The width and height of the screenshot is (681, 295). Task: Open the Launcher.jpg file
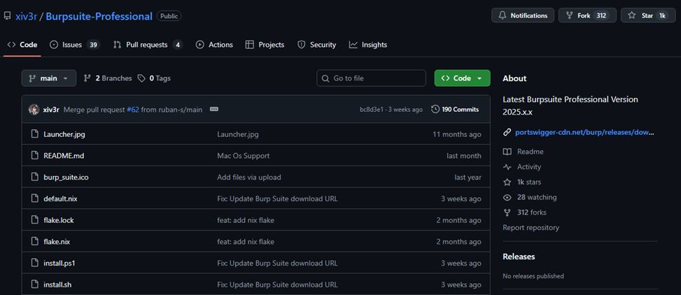(64, 134)
